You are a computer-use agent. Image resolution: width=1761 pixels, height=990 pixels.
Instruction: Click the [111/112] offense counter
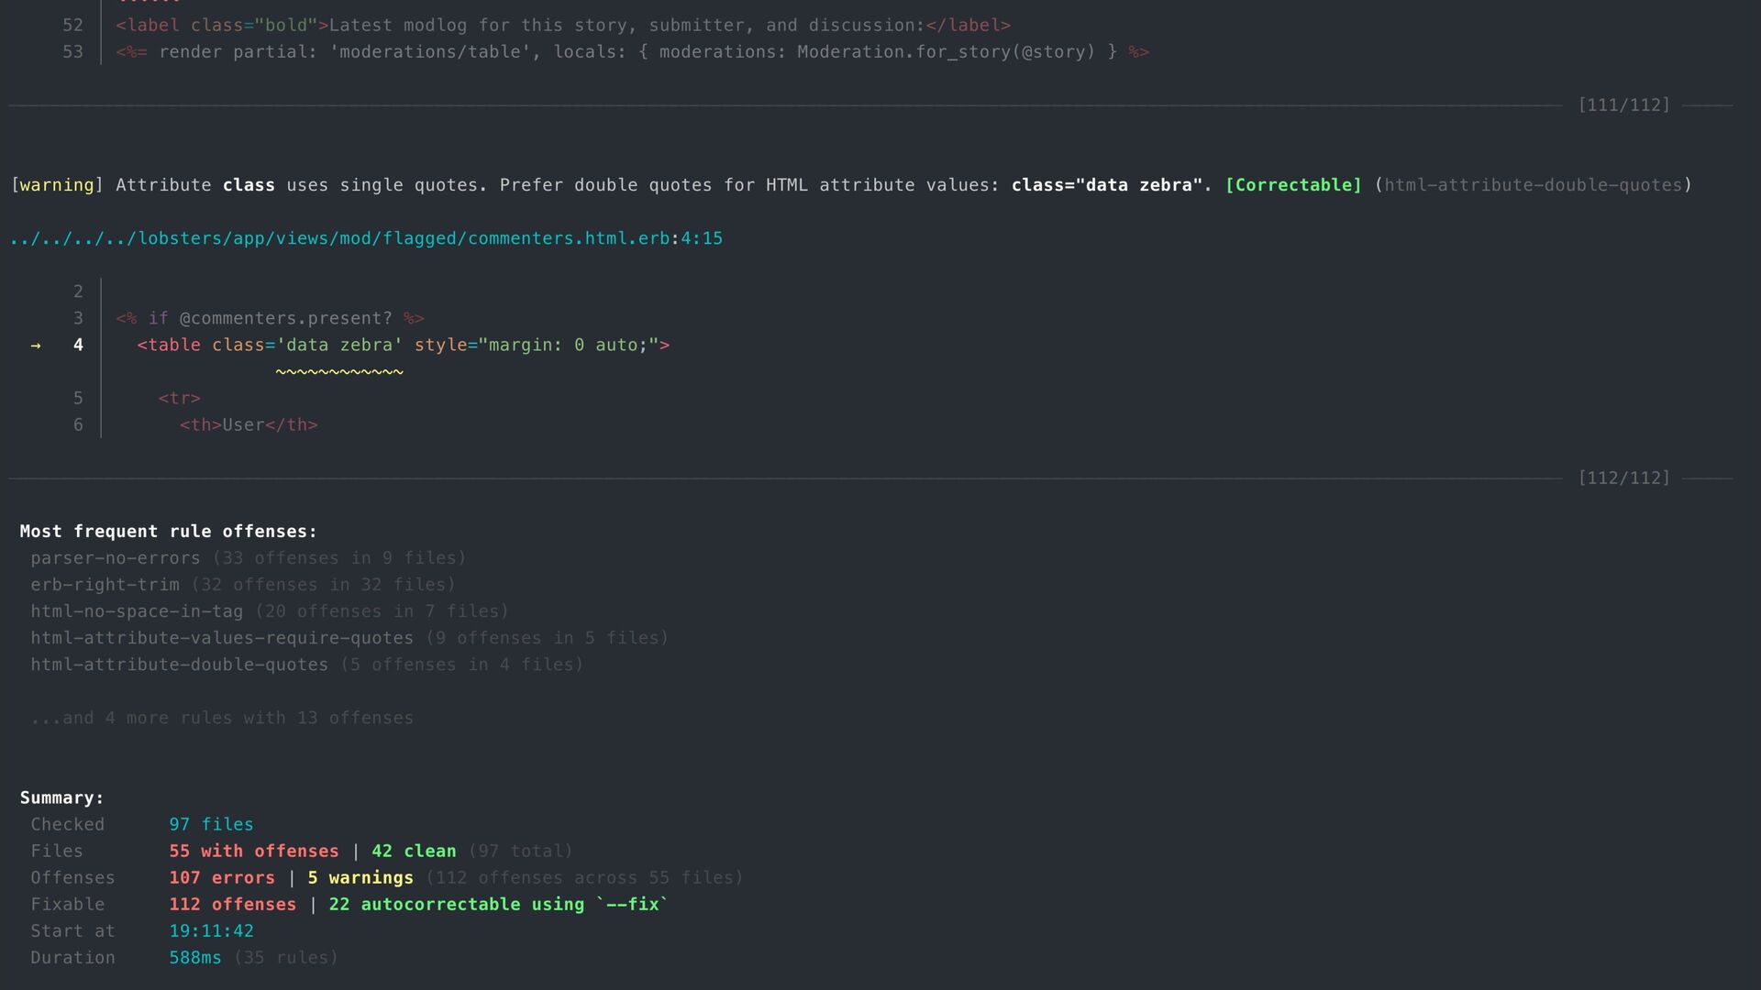coord(1623,105)
